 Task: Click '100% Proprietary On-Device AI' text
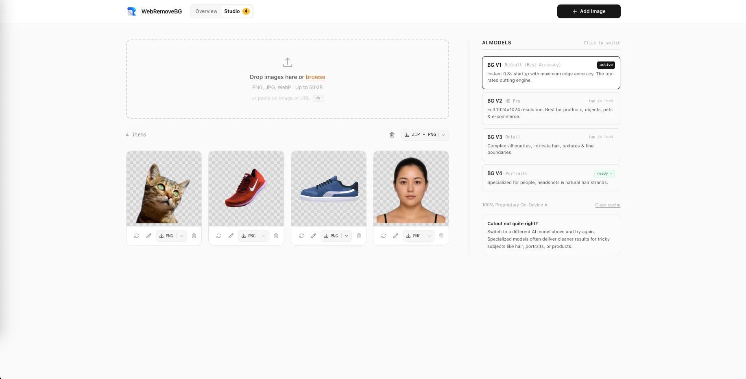pos(515,205)
